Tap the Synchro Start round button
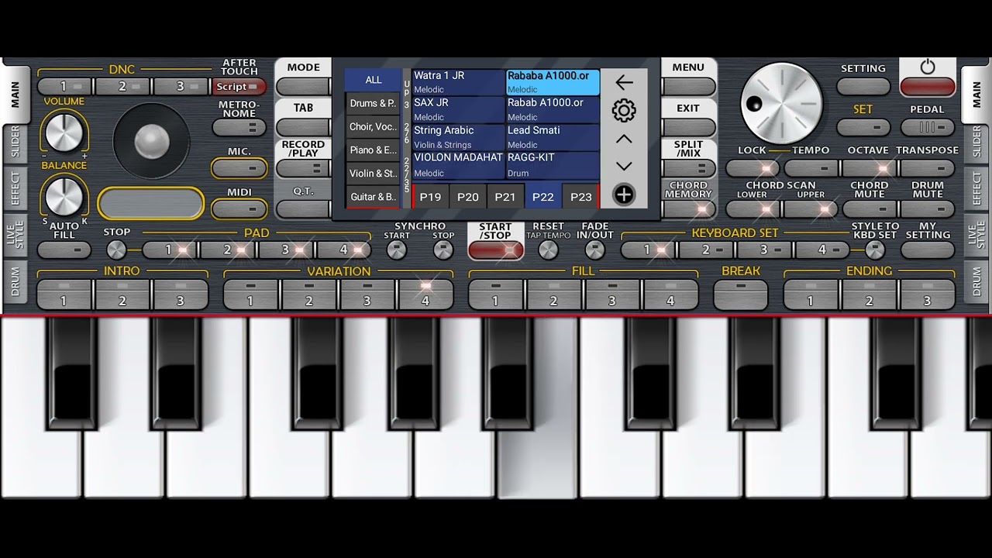This screenshot has width=992, height=558. tap(397, 250)
